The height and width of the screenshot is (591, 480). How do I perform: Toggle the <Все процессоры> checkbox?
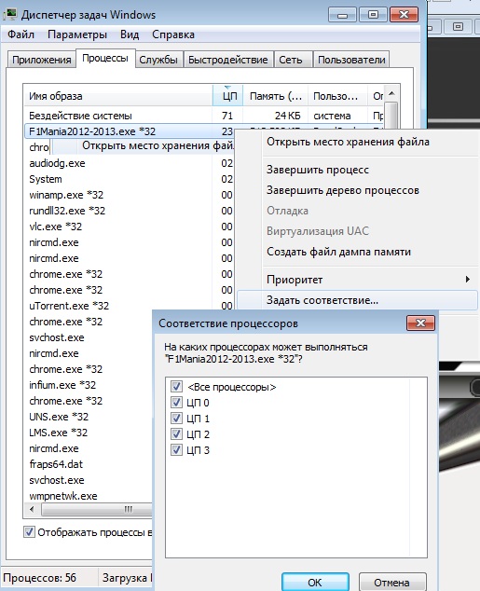[177, 386]
